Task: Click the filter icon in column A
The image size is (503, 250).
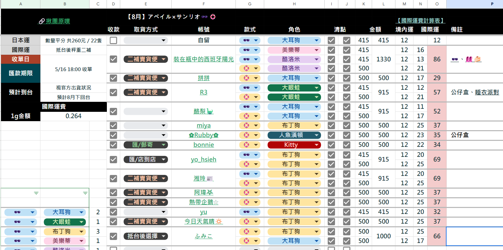Action: click(36, 193)
